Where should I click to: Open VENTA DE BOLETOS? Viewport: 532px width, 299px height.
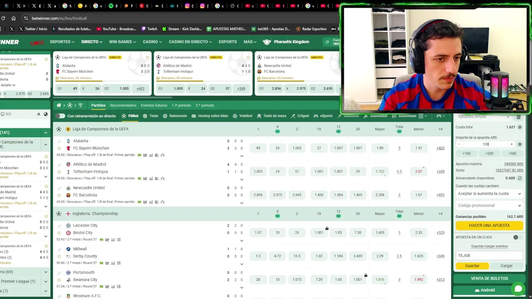[489, 279]
